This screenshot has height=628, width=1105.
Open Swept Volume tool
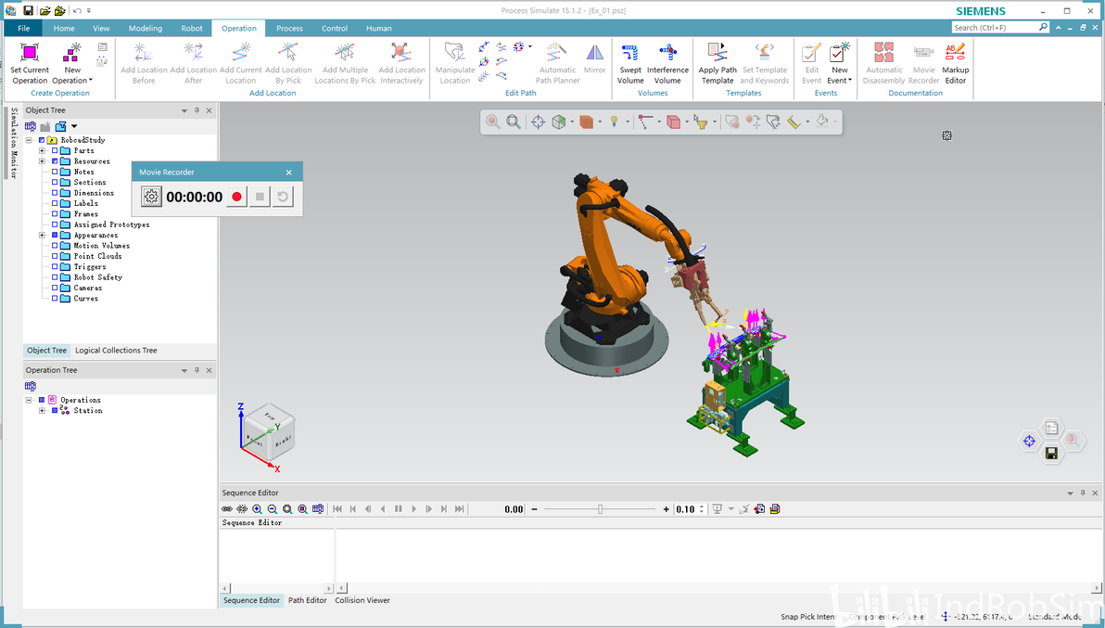coord(630,63)
